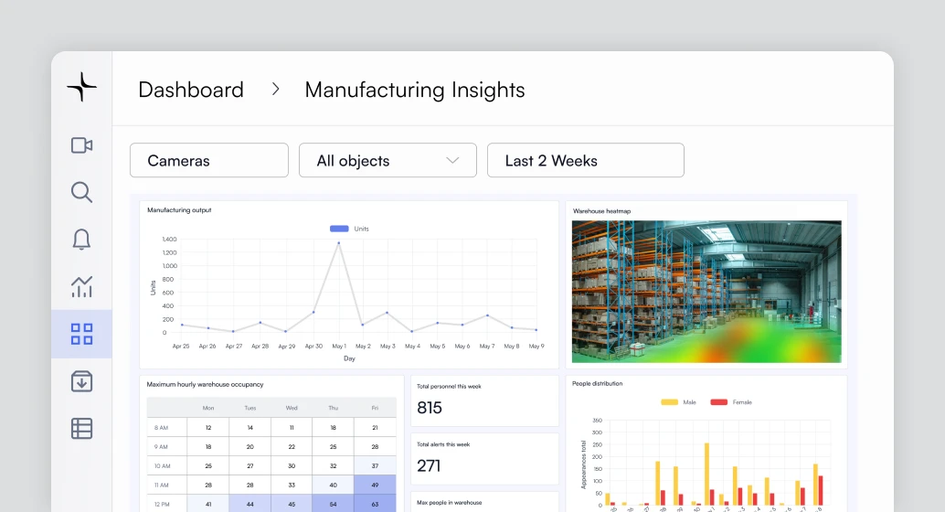The image size is (945, 512).
Task: Click Total alerts this week label
Action: (443, 444)
